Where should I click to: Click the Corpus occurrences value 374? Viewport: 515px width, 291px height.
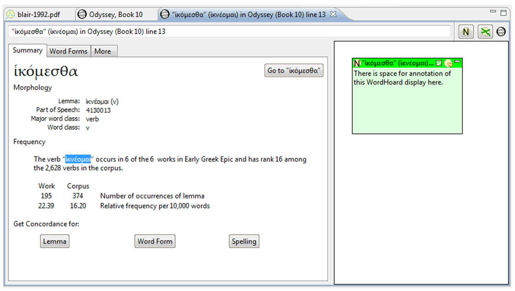click(78, 196)
